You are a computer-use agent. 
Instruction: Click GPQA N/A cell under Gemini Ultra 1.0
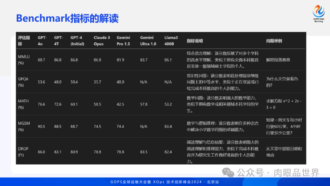tap(144, 82)
